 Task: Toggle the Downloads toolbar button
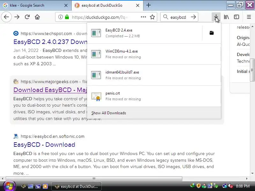(x=216, y=17)
